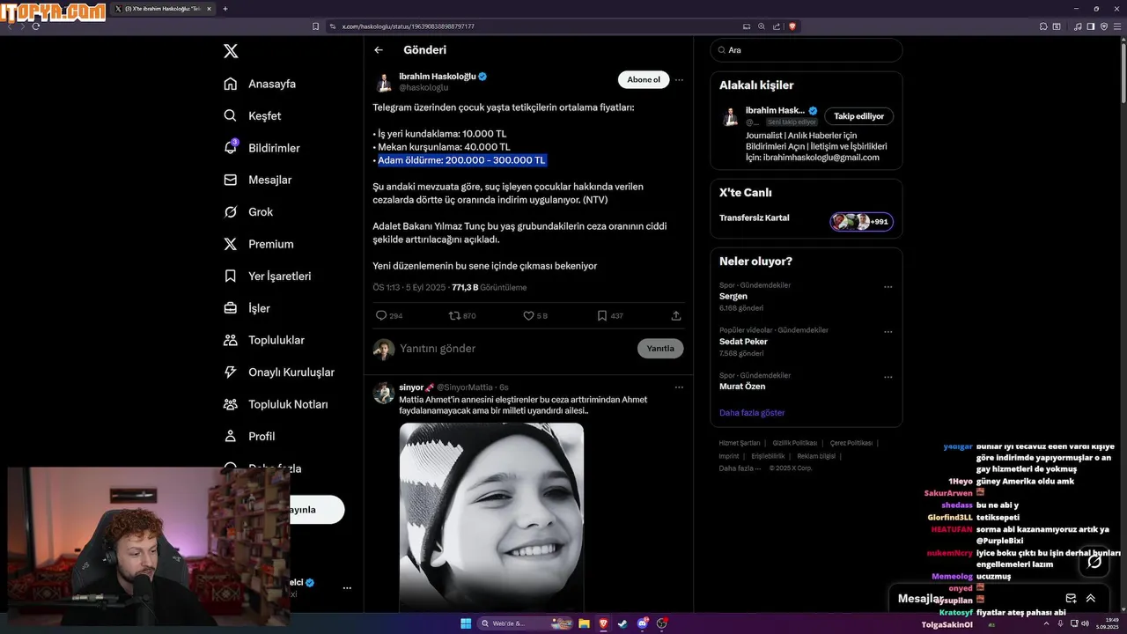Open the Brave shields icon in address bar

(792, 26)
